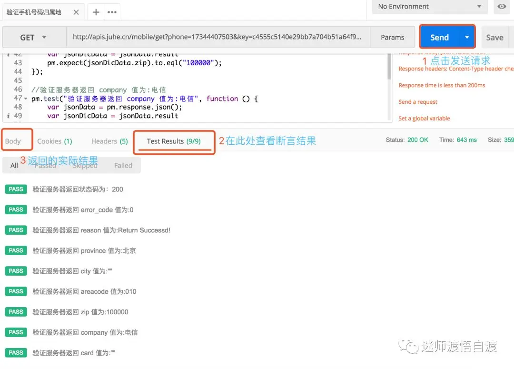Viewport: 514px width, 369px height.
Task: Insert the Set a global variable snippet
Action: point(424,119)
